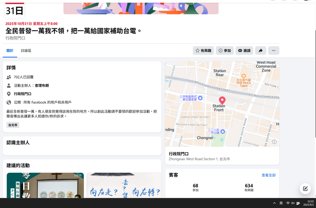Click the event cover banner image

[x=141, y=8]
